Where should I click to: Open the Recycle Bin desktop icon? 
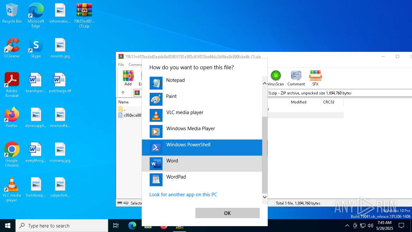tap(12, 14)
